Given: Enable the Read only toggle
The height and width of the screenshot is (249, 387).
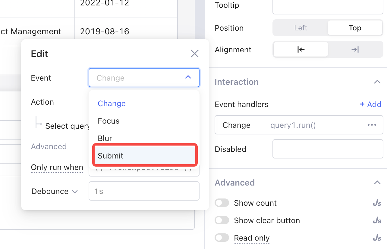Looking at the screenshot, I should pyautogui.click(x=222, y=238).
